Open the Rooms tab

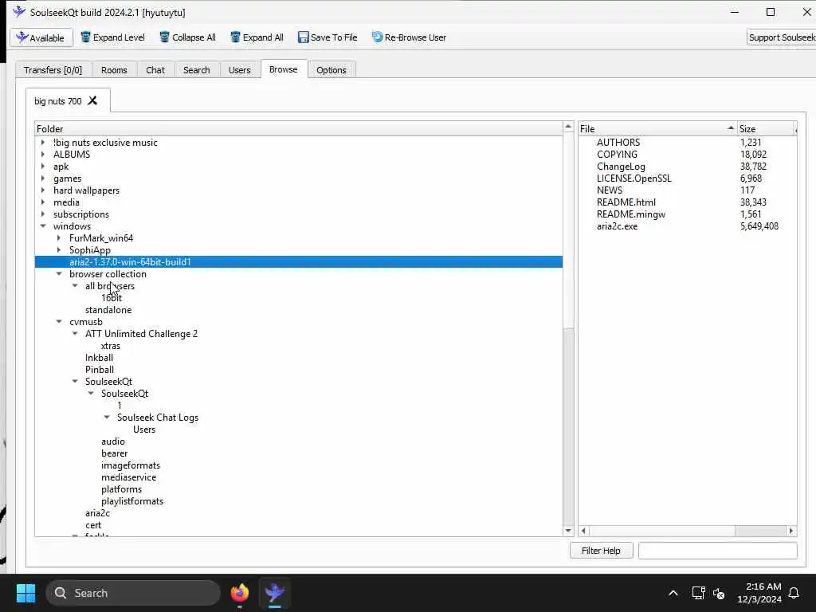(x=114, y=70)
